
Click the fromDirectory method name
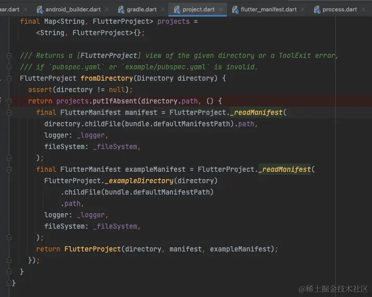pyautogui.click(x=107, y=79)
